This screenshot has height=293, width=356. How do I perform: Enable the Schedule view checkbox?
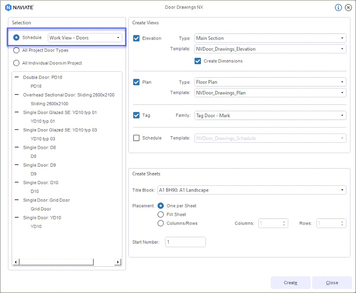click(x=136, y=138)
